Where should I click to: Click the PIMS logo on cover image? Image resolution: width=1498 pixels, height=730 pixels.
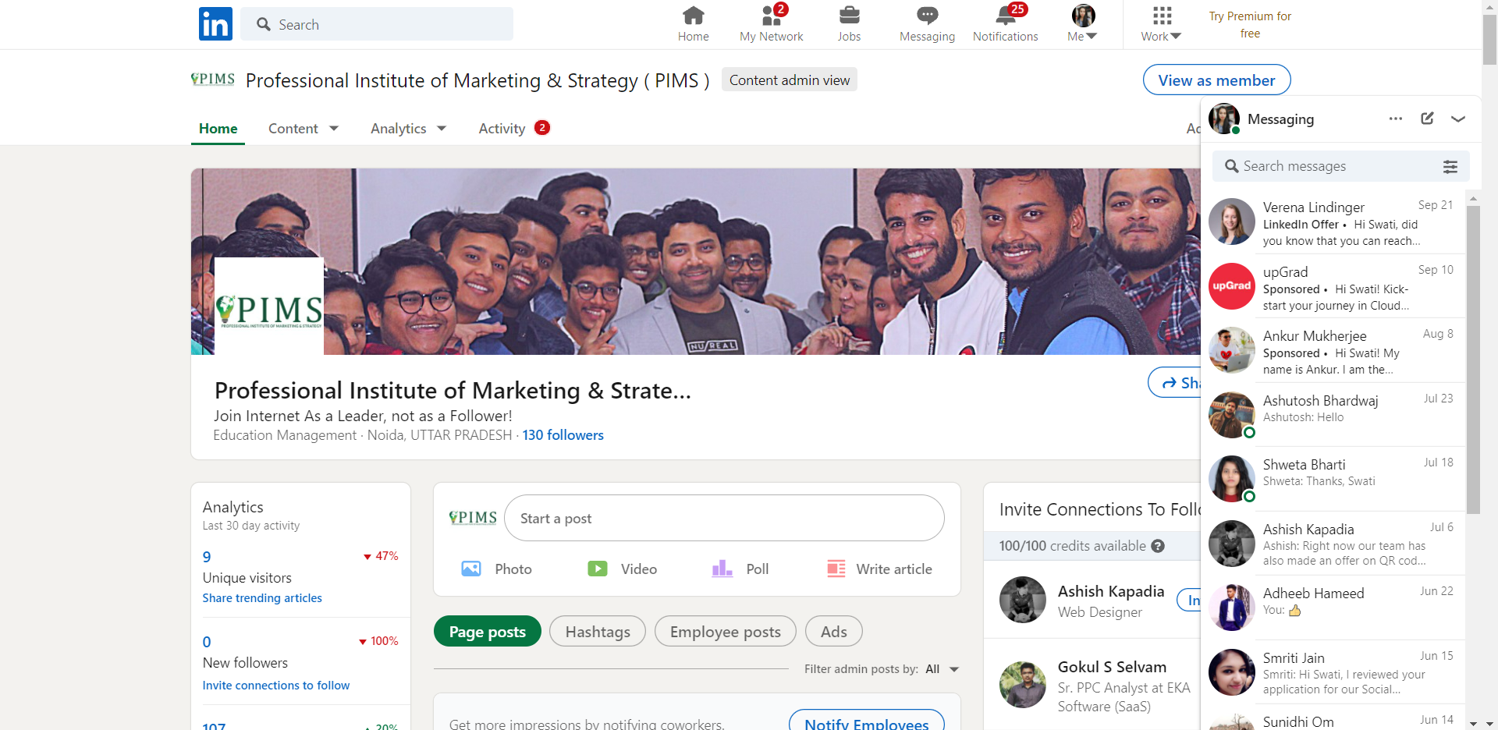click(x=269, y=307)
